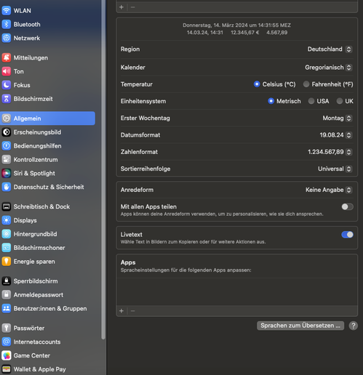
Task: Open the Netzwerk globe icon
Action: point(7,38)
